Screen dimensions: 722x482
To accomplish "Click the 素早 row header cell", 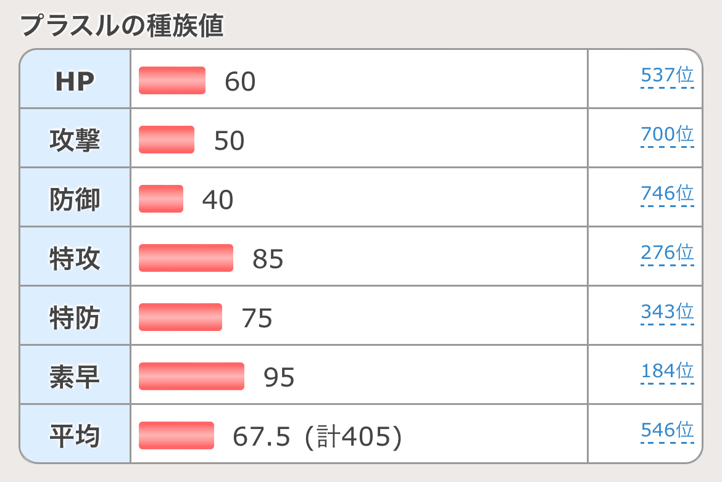I will point(75,375).
